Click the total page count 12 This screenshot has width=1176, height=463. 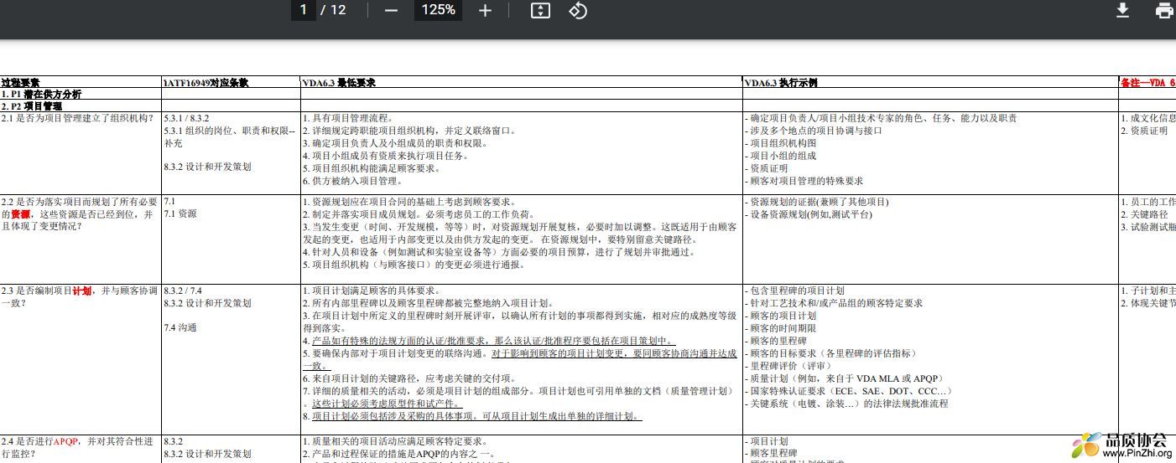tap(338, 10)
